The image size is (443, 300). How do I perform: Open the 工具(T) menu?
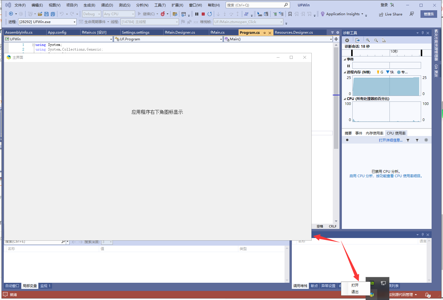(160, 5)
